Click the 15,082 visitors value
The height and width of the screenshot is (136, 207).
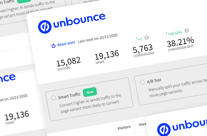click(x=69, y=62)
